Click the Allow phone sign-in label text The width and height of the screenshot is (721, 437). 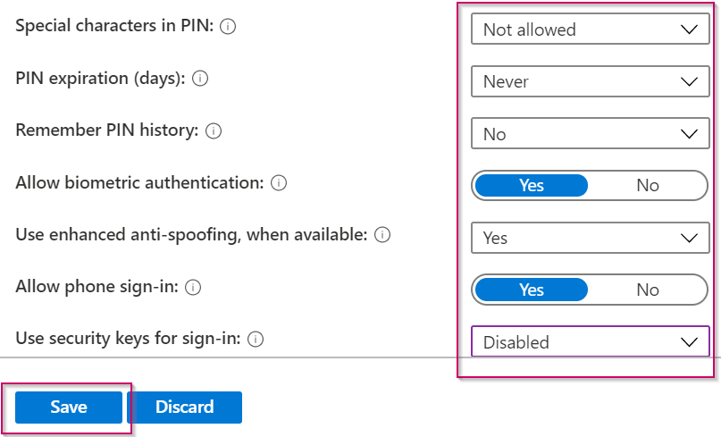[x=96, y=288]
